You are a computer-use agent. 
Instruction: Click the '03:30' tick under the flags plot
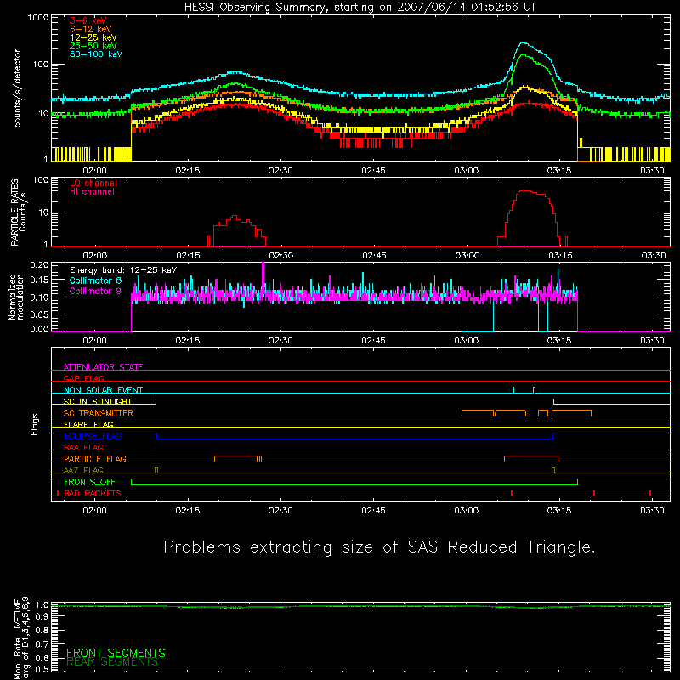652,511
